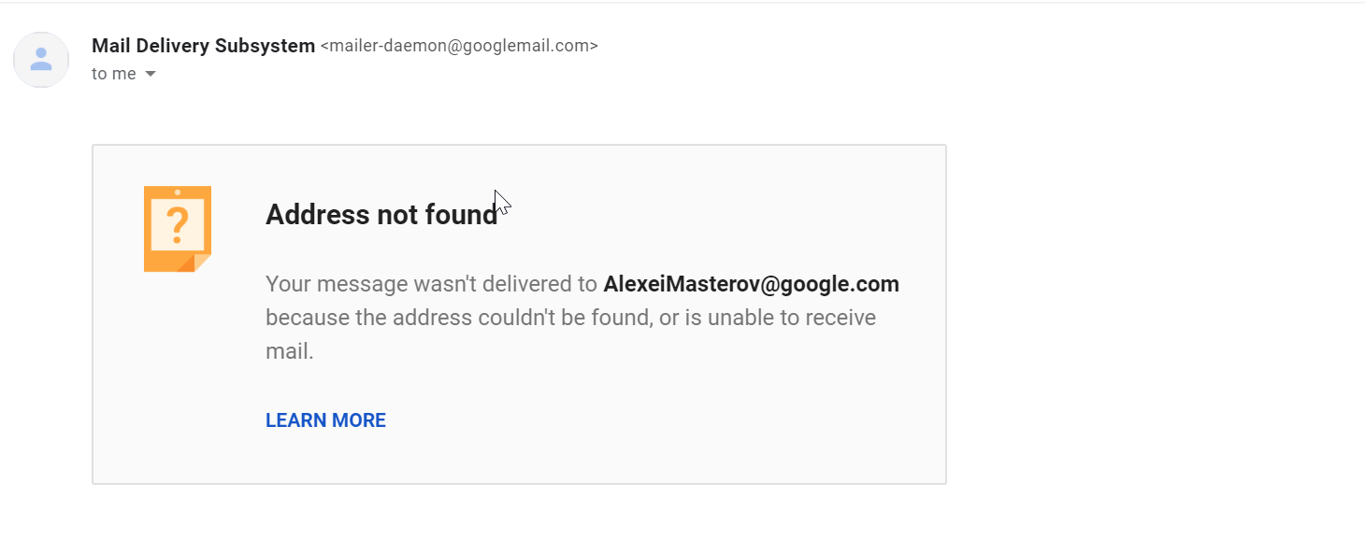Select the Mail Delivery Subsystem sender name
The height and width of the screenshot is (540, 1365).
(203, 46)
